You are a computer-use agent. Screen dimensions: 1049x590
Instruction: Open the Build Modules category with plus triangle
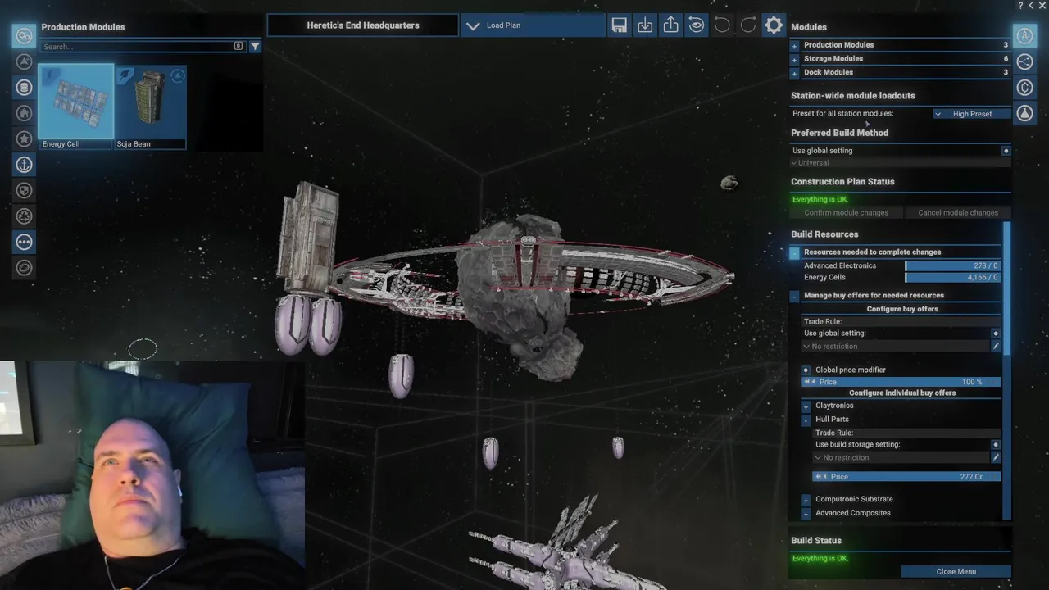click(24, 61)
